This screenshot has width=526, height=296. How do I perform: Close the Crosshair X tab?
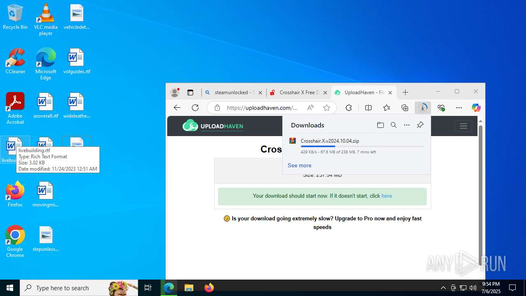pos(325,92)
